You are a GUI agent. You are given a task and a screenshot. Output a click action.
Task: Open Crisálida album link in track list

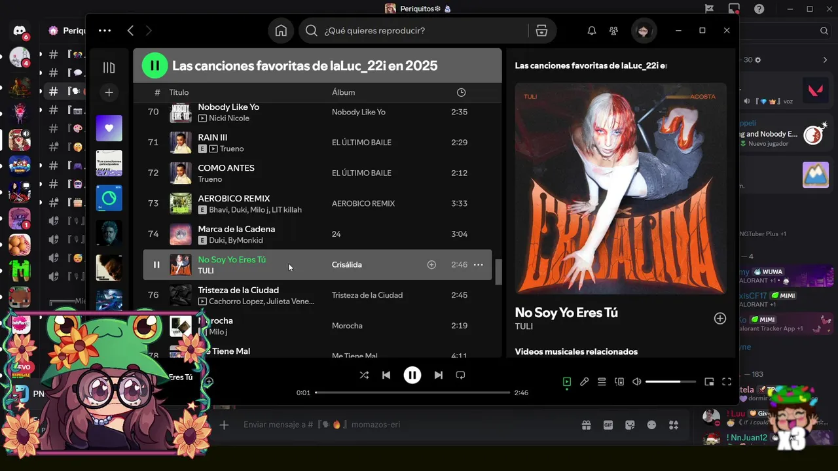[347, 264]
